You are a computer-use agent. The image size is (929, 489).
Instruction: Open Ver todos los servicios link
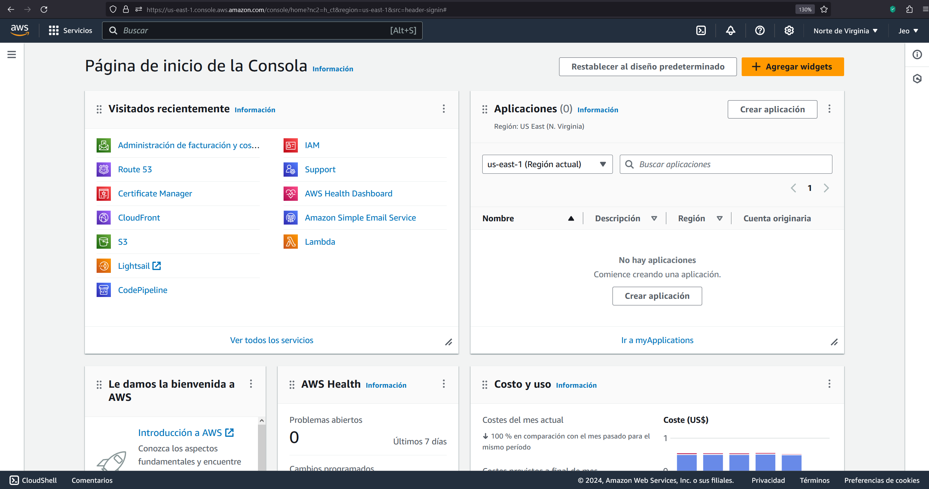271,340
